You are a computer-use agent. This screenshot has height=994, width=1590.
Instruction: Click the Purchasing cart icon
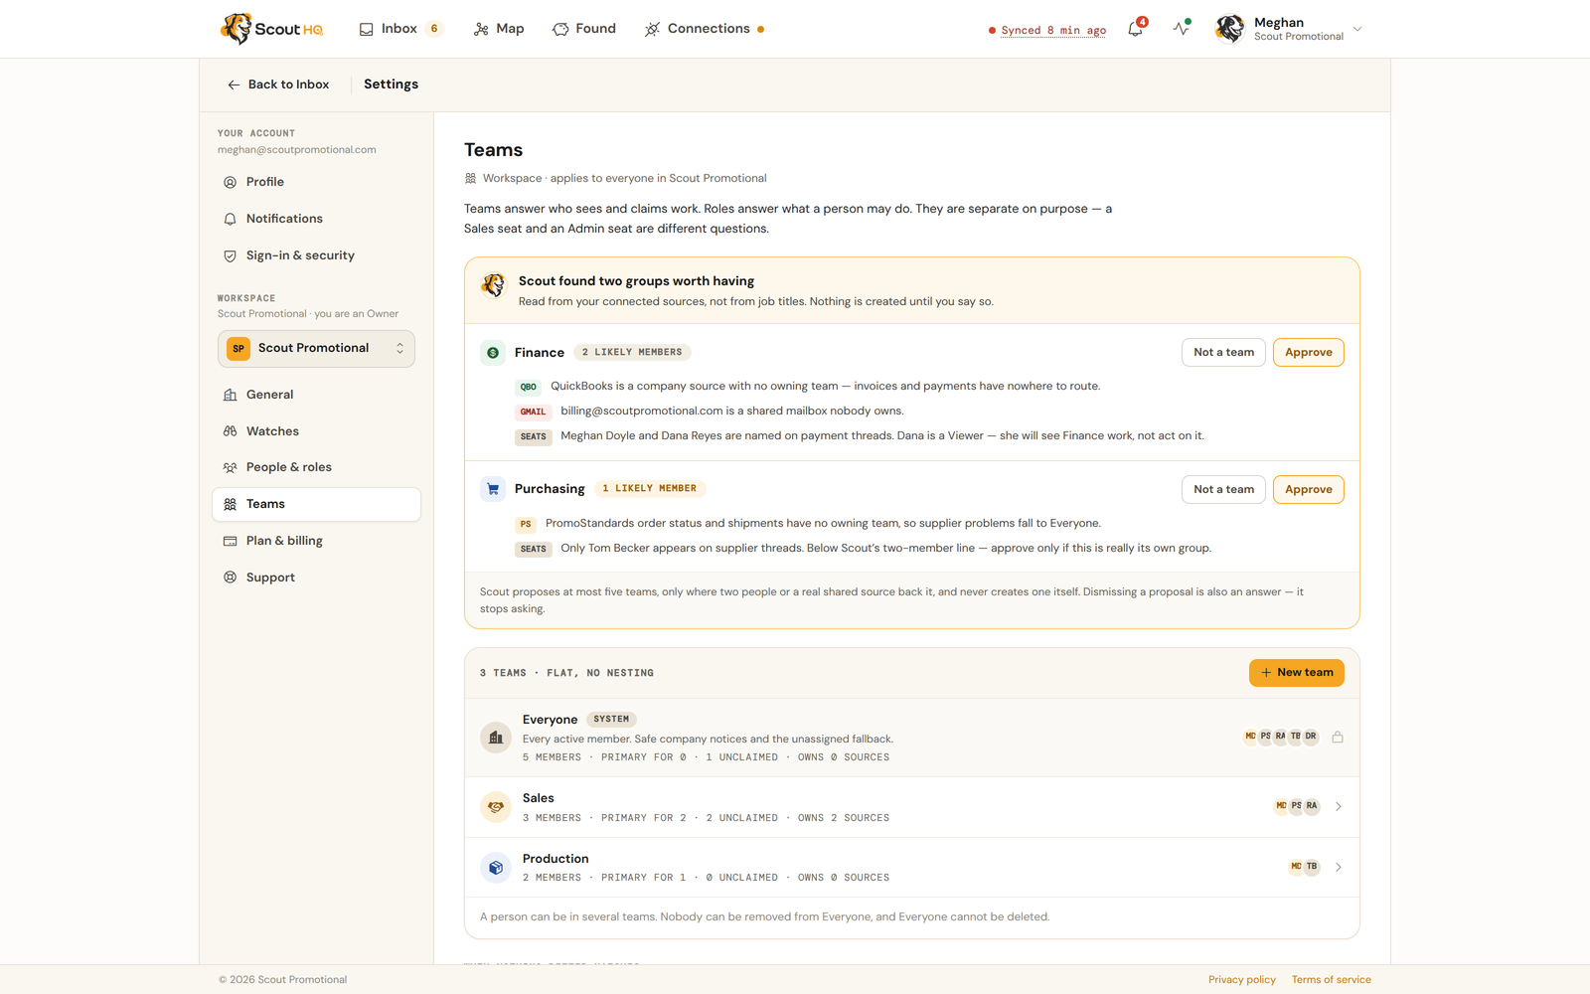(493, 489)
